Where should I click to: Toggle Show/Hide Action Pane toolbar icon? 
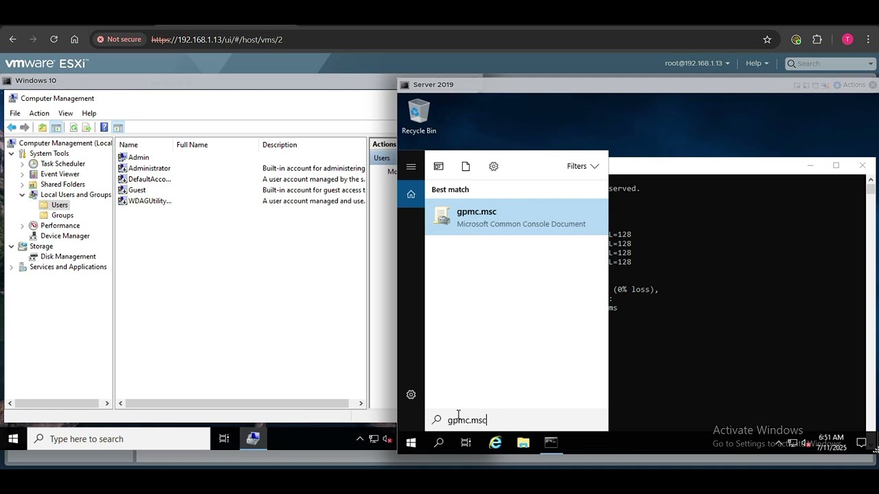pyautogui.click(x=118, y=128)
